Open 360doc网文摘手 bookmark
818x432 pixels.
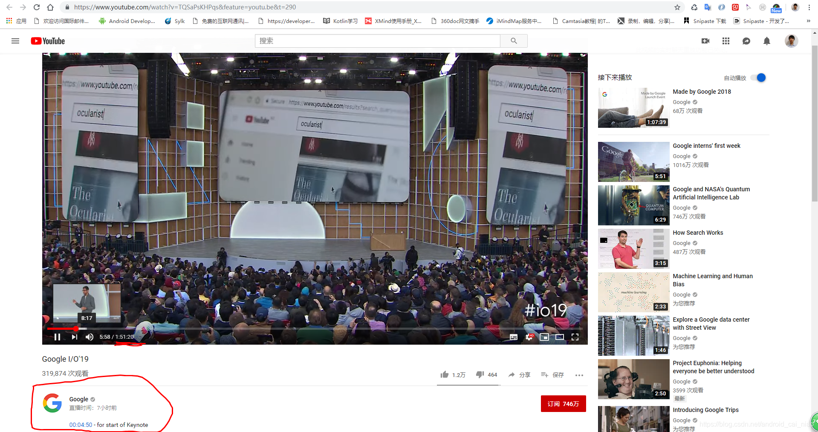point(455,21)
